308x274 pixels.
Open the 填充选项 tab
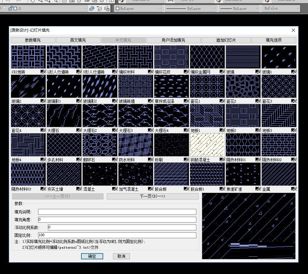[274, 40]
